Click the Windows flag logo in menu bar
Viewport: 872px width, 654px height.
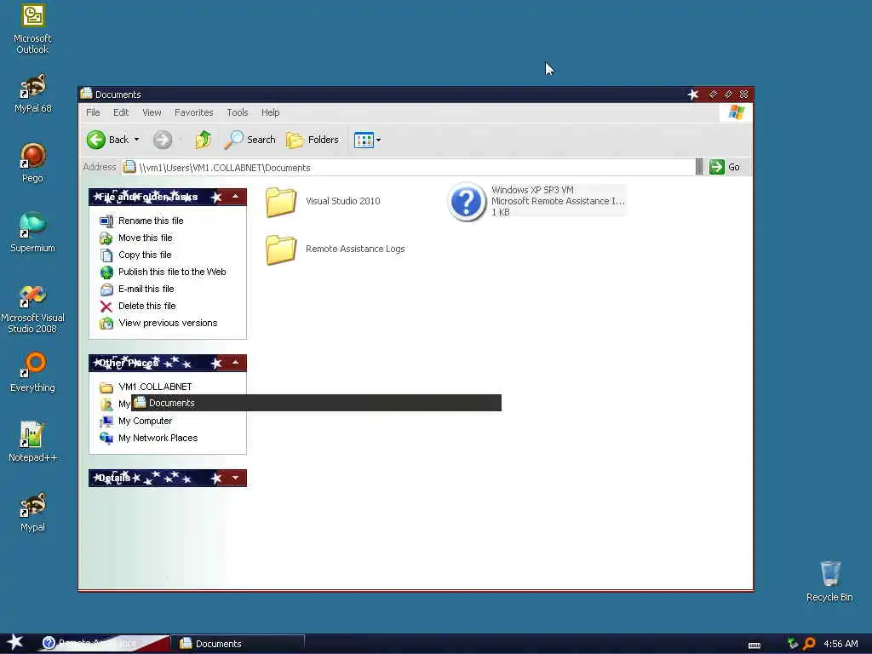coord(736,113)
